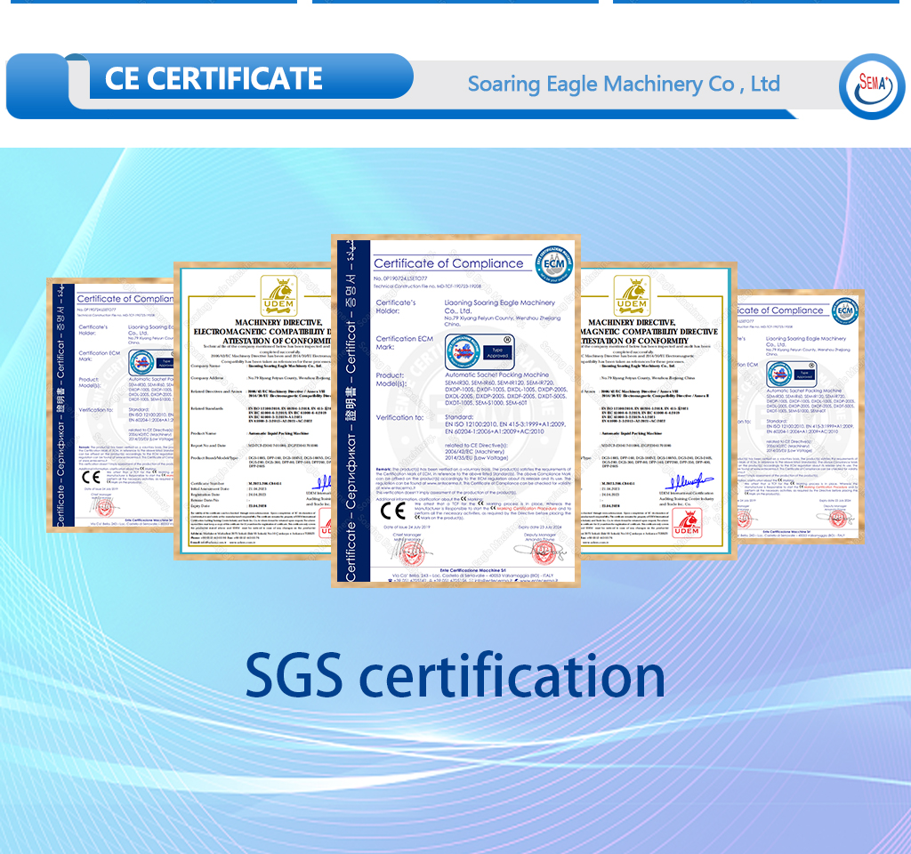Click the ECM seal on center certificate
Screen dimensions: 911x854
click(x=553, y=264)
